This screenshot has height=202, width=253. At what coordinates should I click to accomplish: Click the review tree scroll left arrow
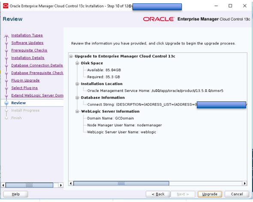point(71,183)
